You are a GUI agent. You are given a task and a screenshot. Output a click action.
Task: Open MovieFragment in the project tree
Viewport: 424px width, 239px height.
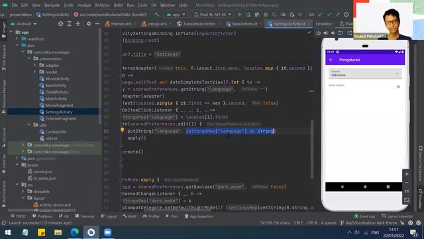pyautogui.click(x=59, y=105)
